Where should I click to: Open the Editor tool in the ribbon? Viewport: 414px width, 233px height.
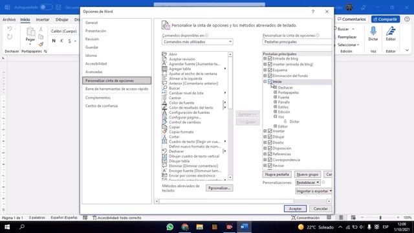tap(391, 31)
